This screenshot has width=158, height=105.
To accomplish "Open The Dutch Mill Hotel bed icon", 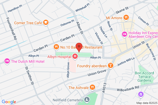I will click(x=7, y=61).
